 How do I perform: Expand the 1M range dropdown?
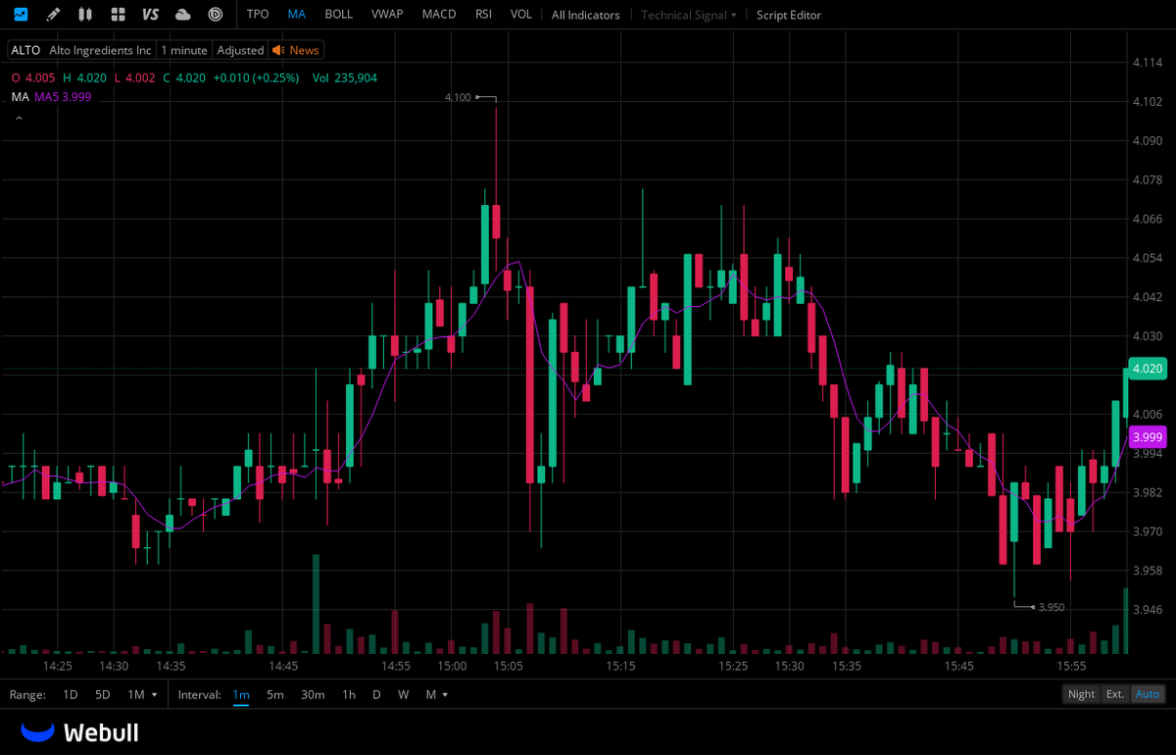(x=142, y=694)
